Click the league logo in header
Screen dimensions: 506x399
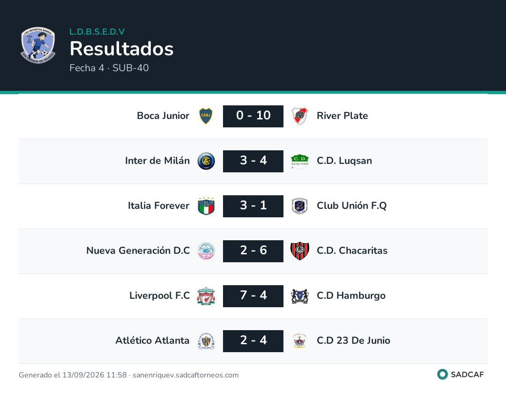38,45
